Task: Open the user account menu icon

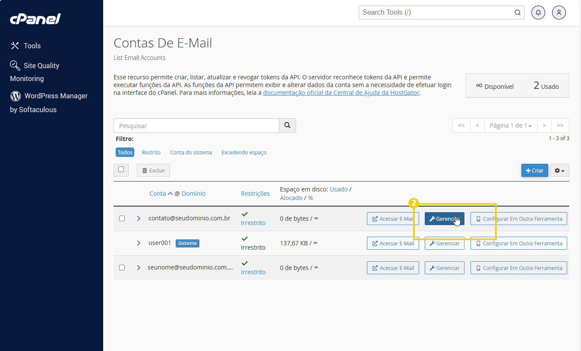Action: (x=559, y=13)
